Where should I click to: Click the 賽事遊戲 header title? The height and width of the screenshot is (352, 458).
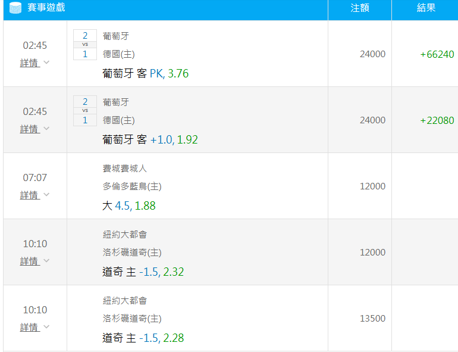[x=46, y=7]
